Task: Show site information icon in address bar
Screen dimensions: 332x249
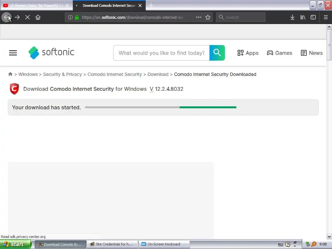Action: [70, 17]
